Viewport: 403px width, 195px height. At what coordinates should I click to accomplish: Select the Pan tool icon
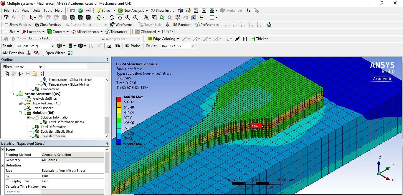tap(120, 18)
